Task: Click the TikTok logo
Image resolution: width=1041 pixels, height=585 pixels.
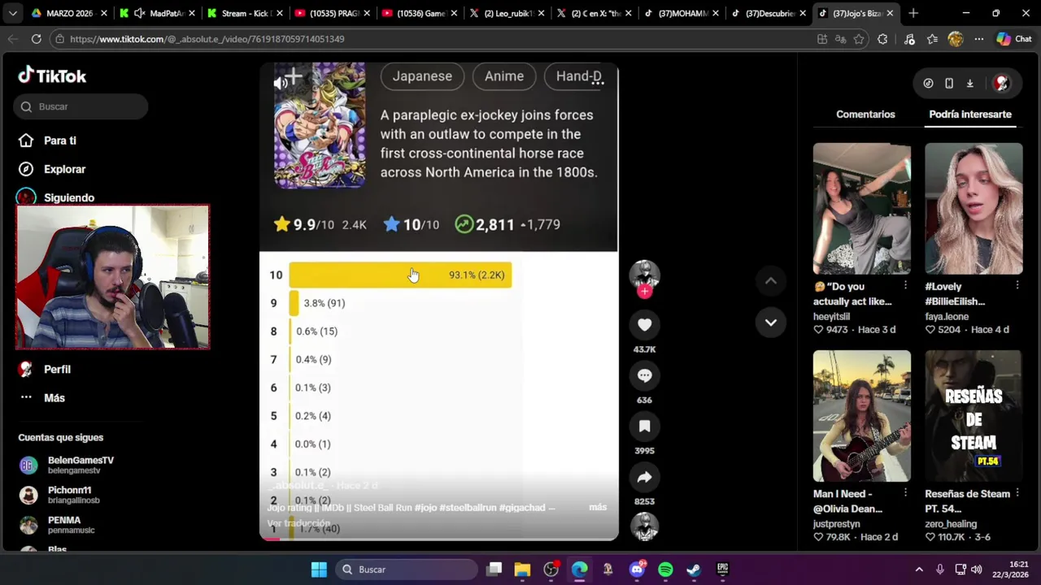Action: (52, 76)
